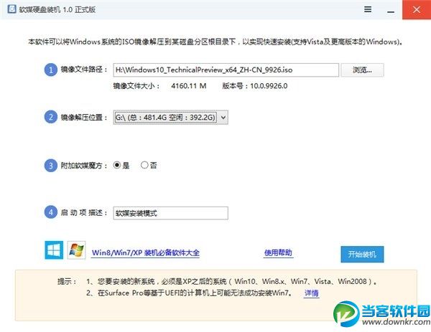Image resolution: width=431 pixels, height=332 pixels.
Task: Click the Windows 7 flag logo icon
Action: [76, 250]
